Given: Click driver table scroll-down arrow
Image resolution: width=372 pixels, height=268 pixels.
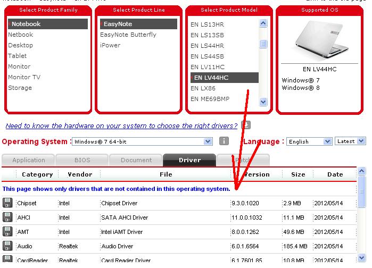Looking at the screenshot, I should [x=361, y=257].
